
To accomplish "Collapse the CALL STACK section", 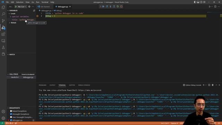I will tap(14, 74).
